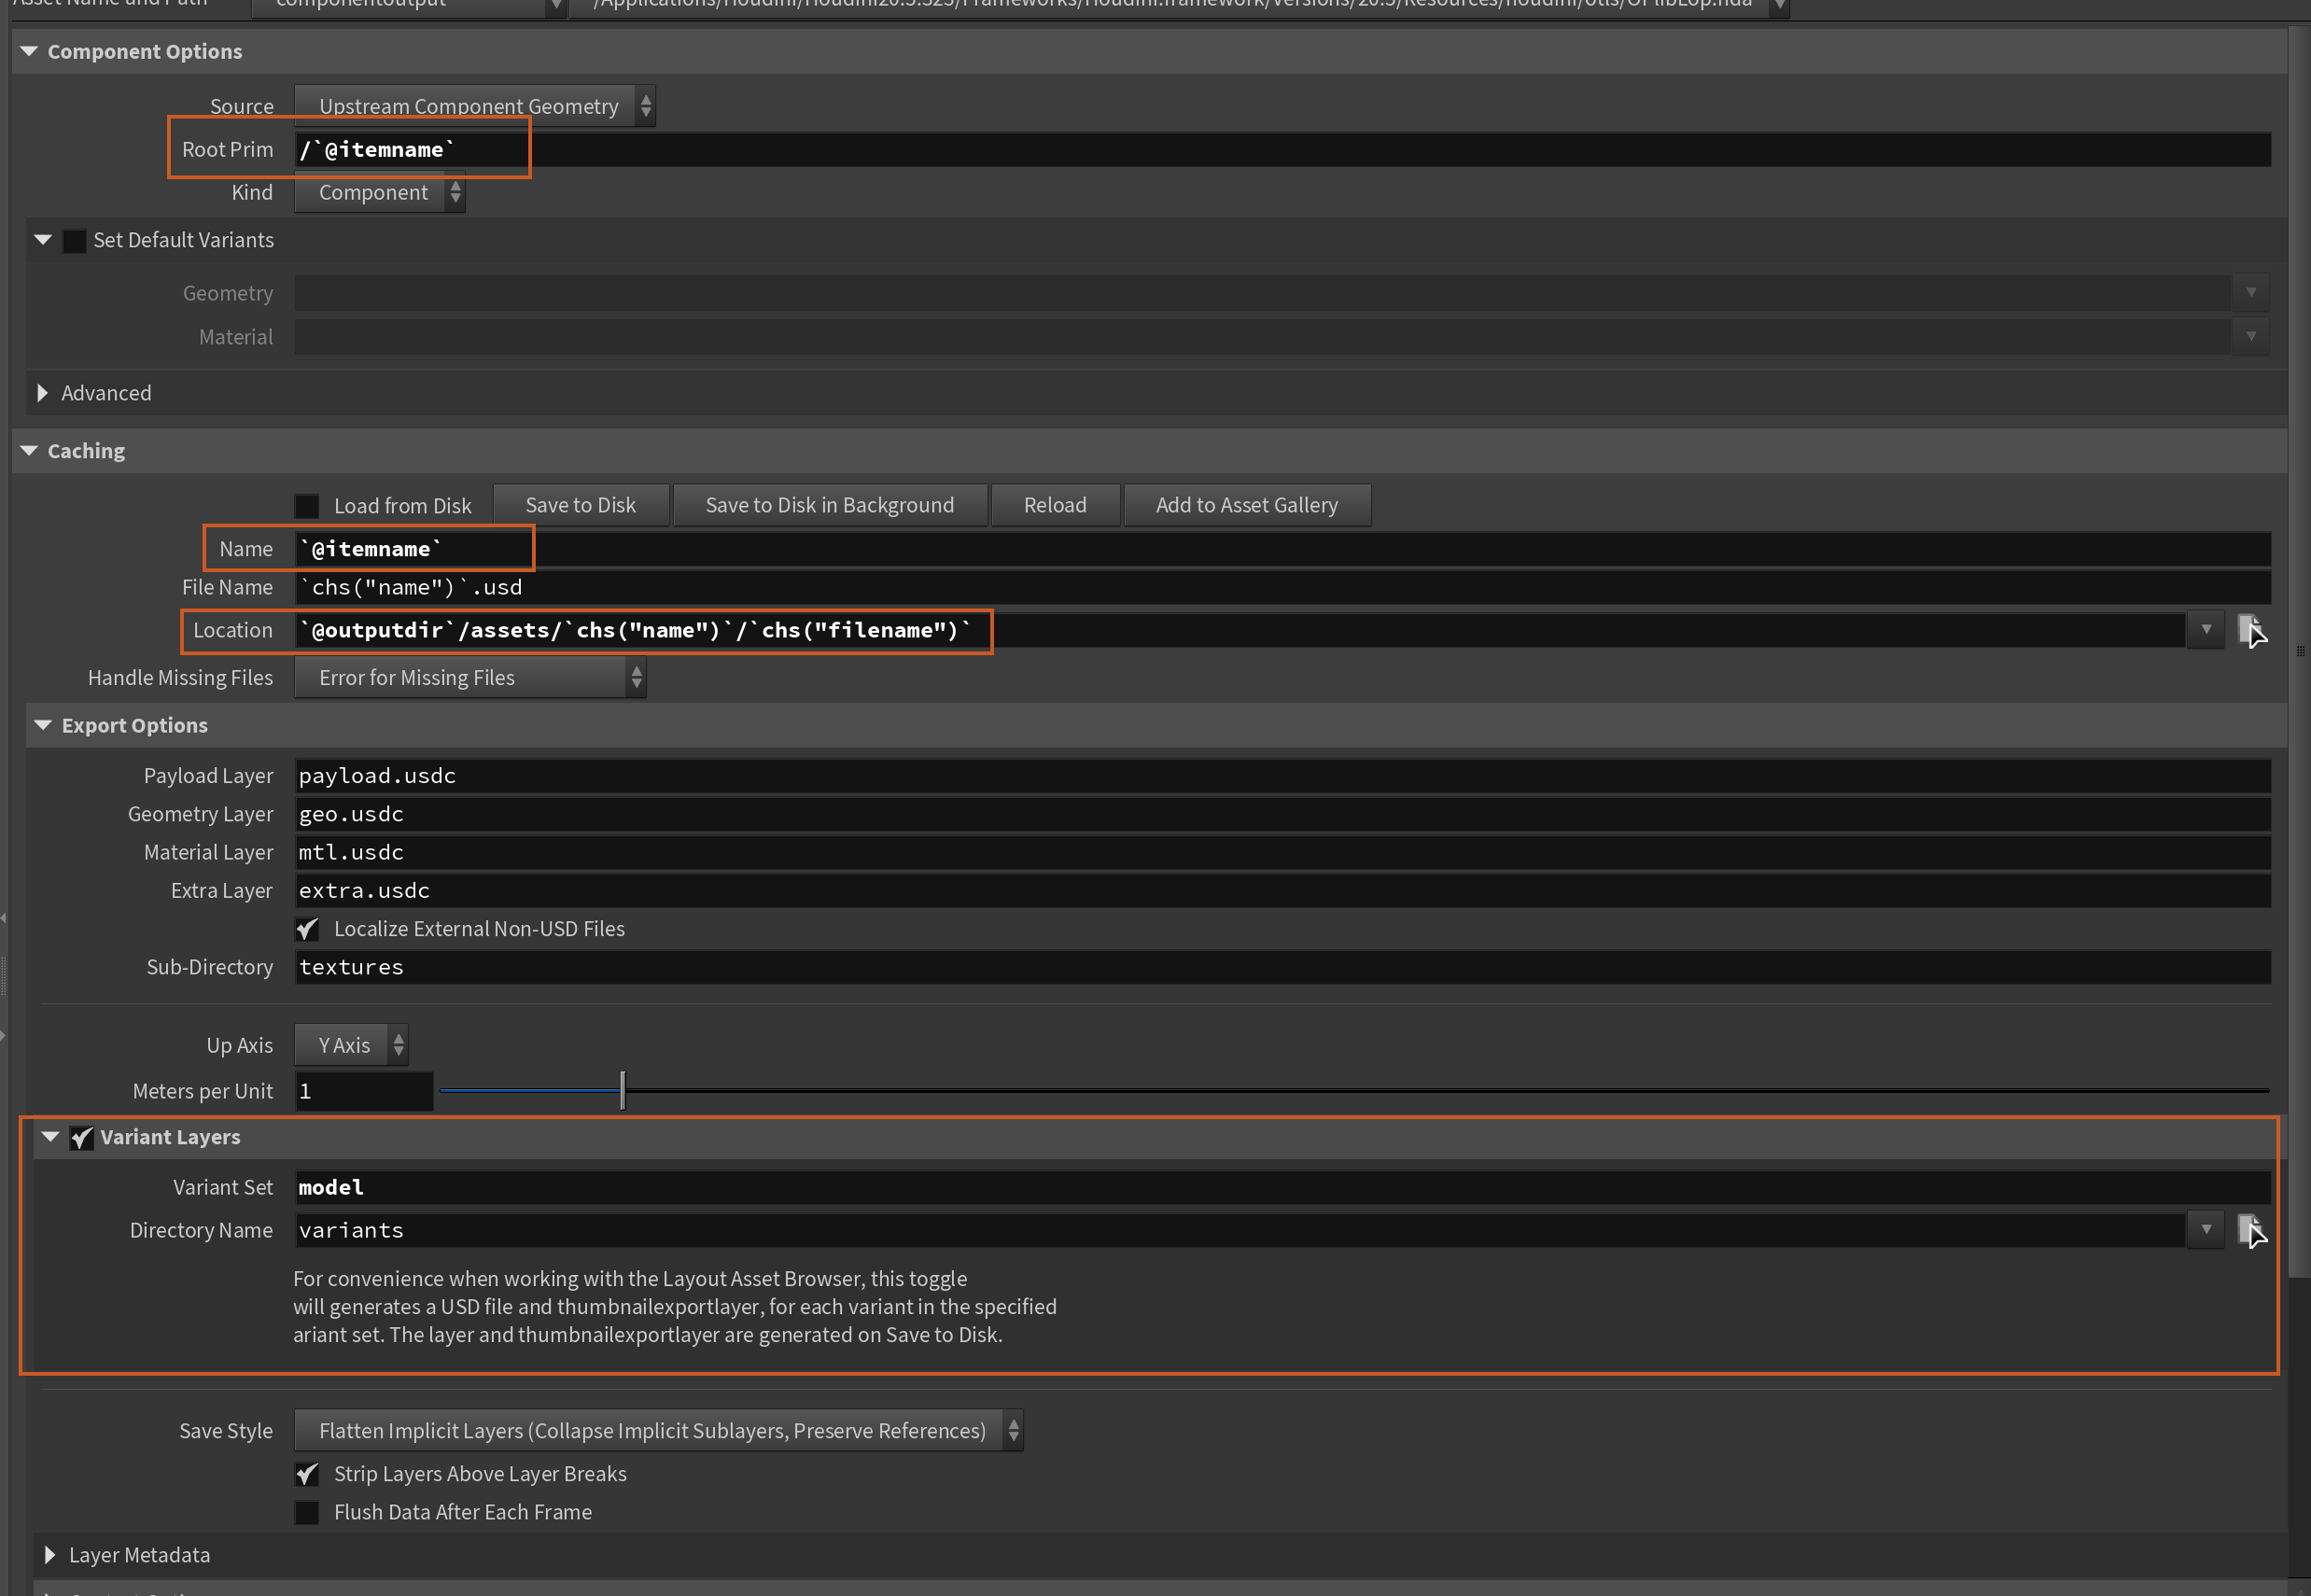Enable Flush Data After Each Frame

click(307, 1512)
